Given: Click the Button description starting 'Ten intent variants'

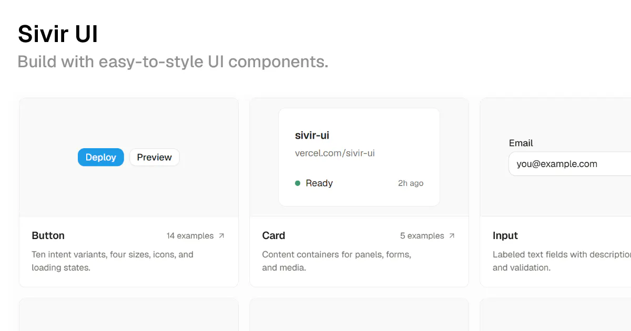Looking at the screenshot, I should pos(113,261).
